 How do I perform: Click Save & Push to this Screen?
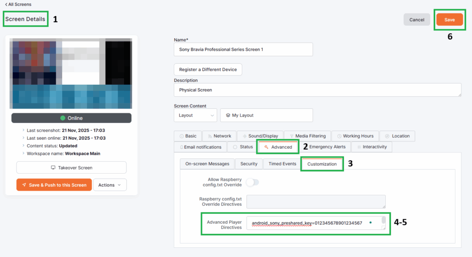(x=54, y=185)
